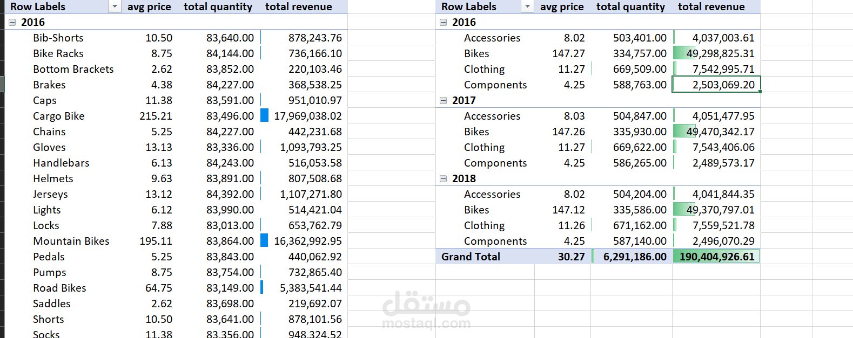This screenshot has width=853, height=338.
Task: Click the Bike Racks row label
Action: 58,54
